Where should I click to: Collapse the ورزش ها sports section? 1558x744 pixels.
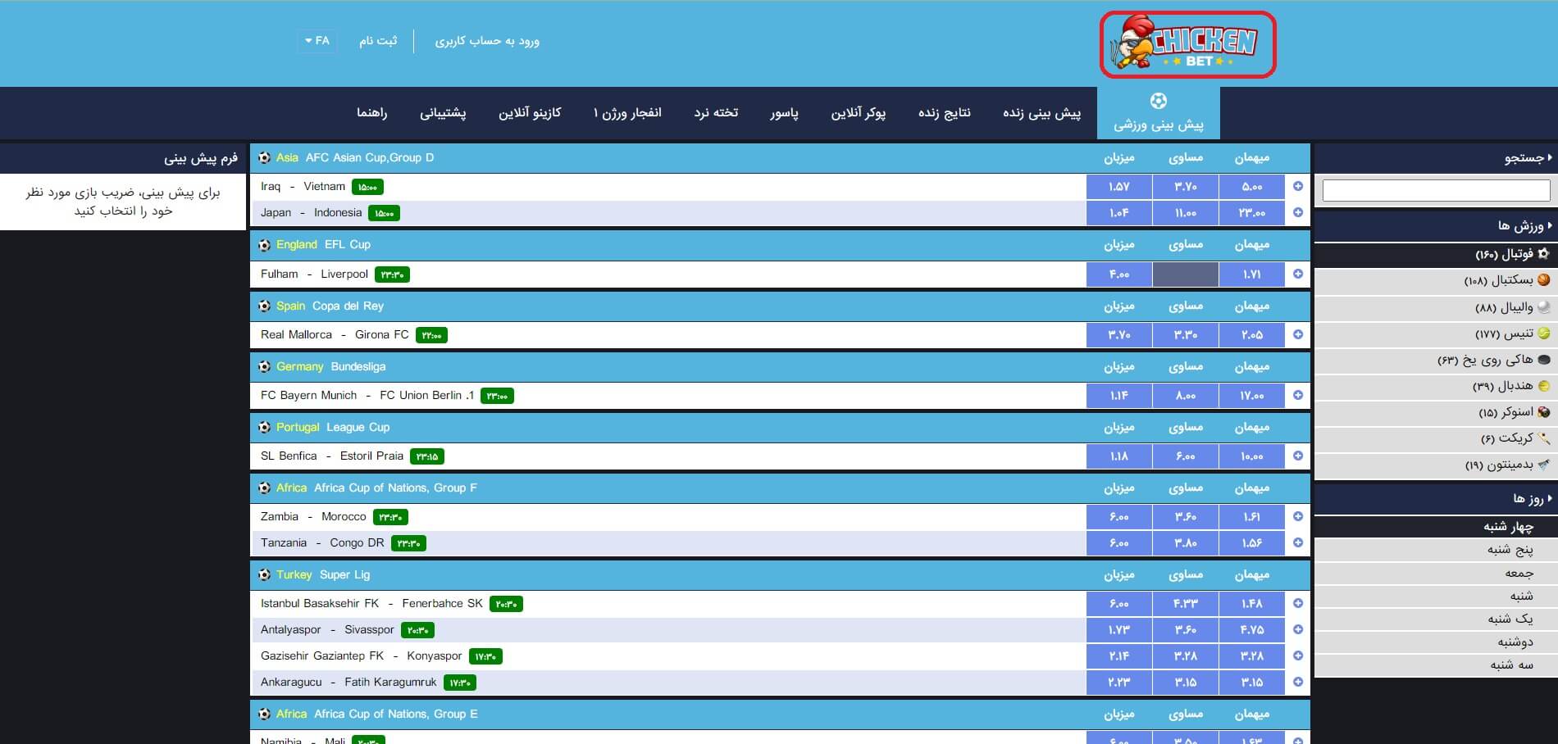1436,225
